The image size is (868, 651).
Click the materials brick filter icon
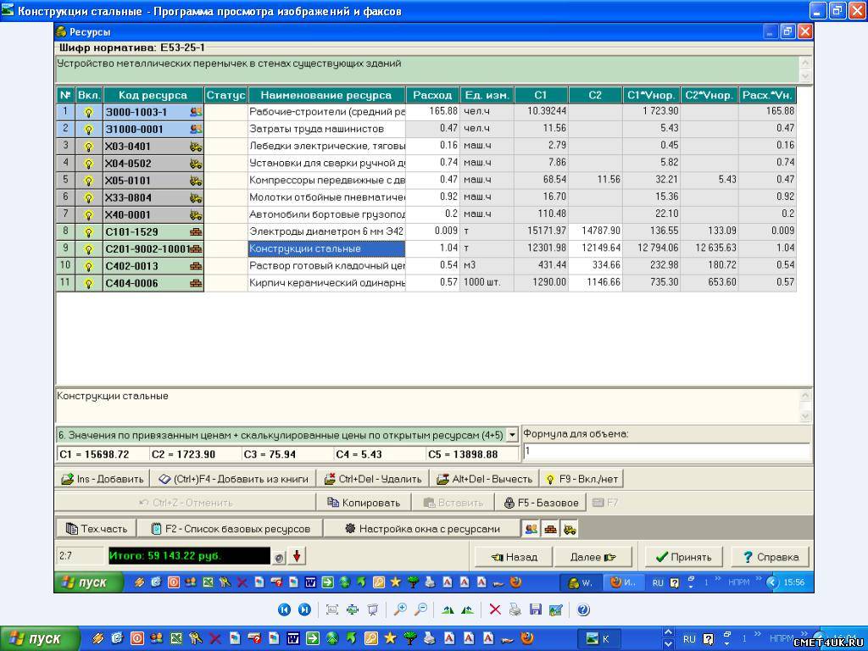551,528
